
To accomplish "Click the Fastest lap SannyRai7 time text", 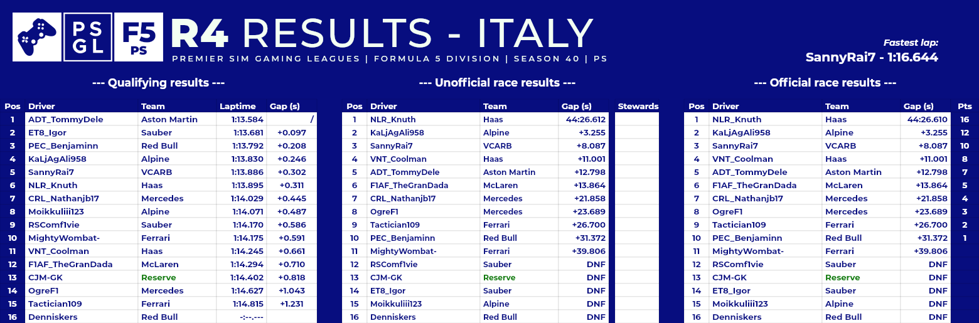I will click(x=872, y=57).
